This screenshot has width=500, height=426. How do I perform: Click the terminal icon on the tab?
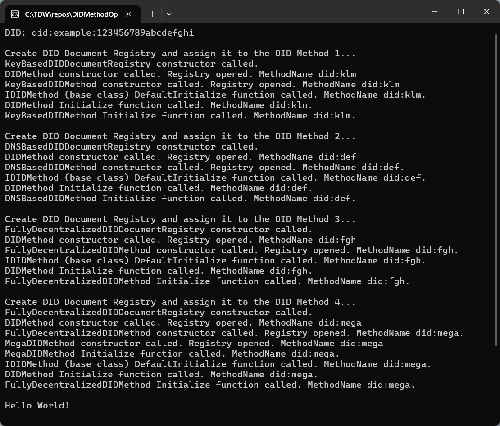(15, 14)
